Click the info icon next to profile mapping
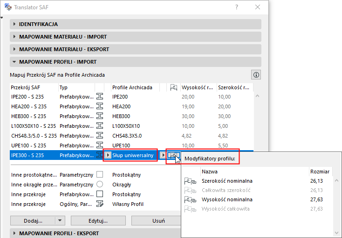Image resolution: width=342 pixels, height=238 pixels. [x=256, y=75]
